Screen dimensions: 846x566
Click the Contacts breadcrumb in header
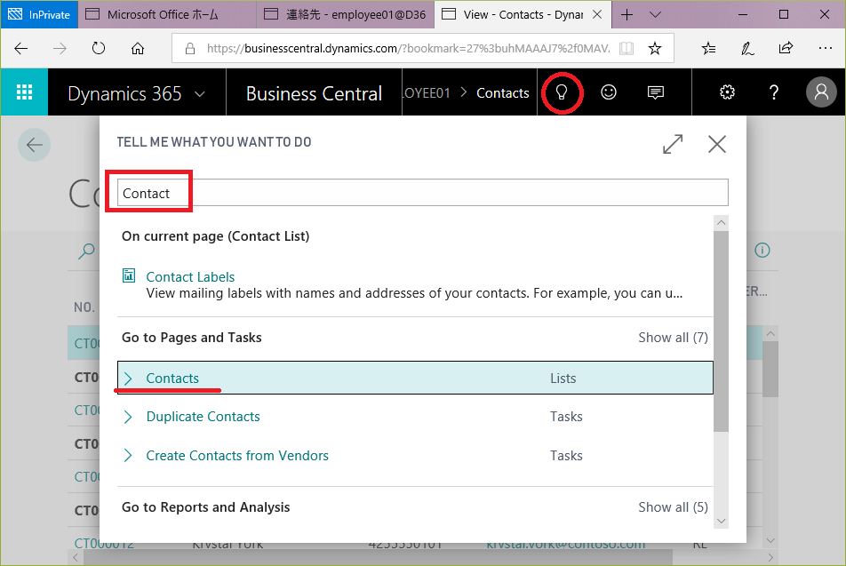pyautogui.click(x=503, y=93)
